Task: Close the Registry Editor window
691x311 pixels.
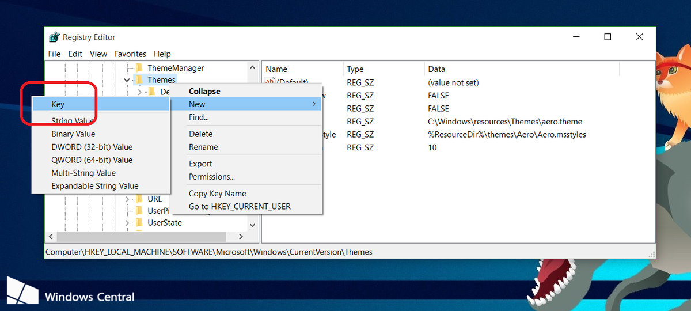Action: pos(639,37)
